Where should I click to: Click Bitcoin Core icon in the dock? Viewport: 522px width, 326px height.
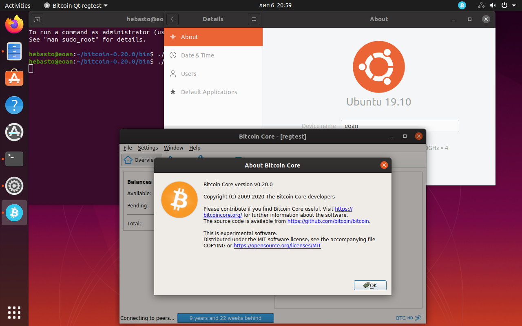pos(14,213)
